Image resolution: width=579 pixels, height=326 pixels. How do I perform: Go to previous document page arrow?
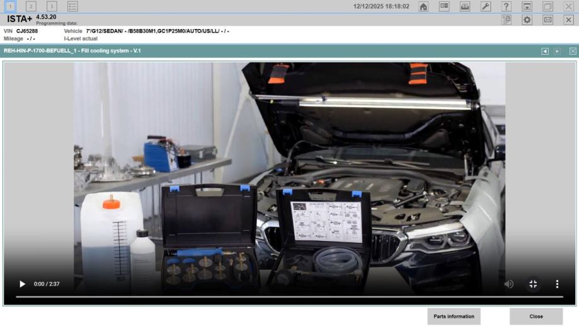pos(545,51)
